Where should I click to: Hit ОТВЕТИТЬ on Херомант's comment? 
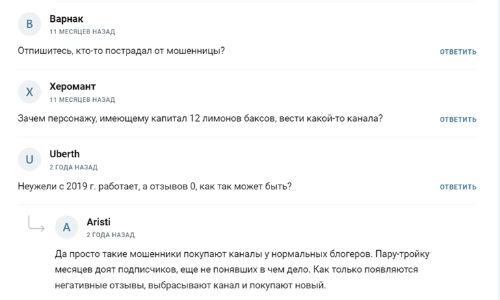click(x=458, y=120)
